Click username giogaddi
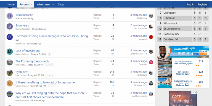The image size is (212, 106). click(142, 39)
